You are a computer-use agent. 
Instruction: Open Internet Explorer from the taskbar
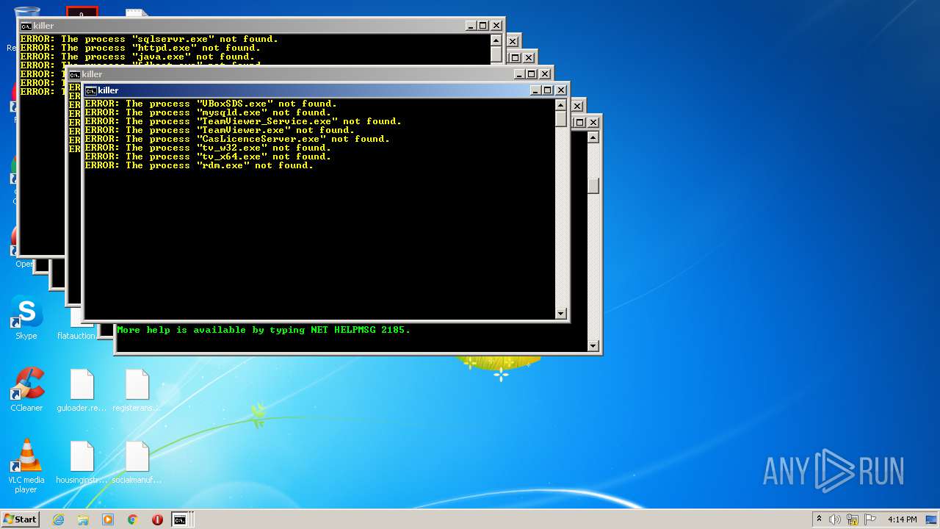pos(58,519)
